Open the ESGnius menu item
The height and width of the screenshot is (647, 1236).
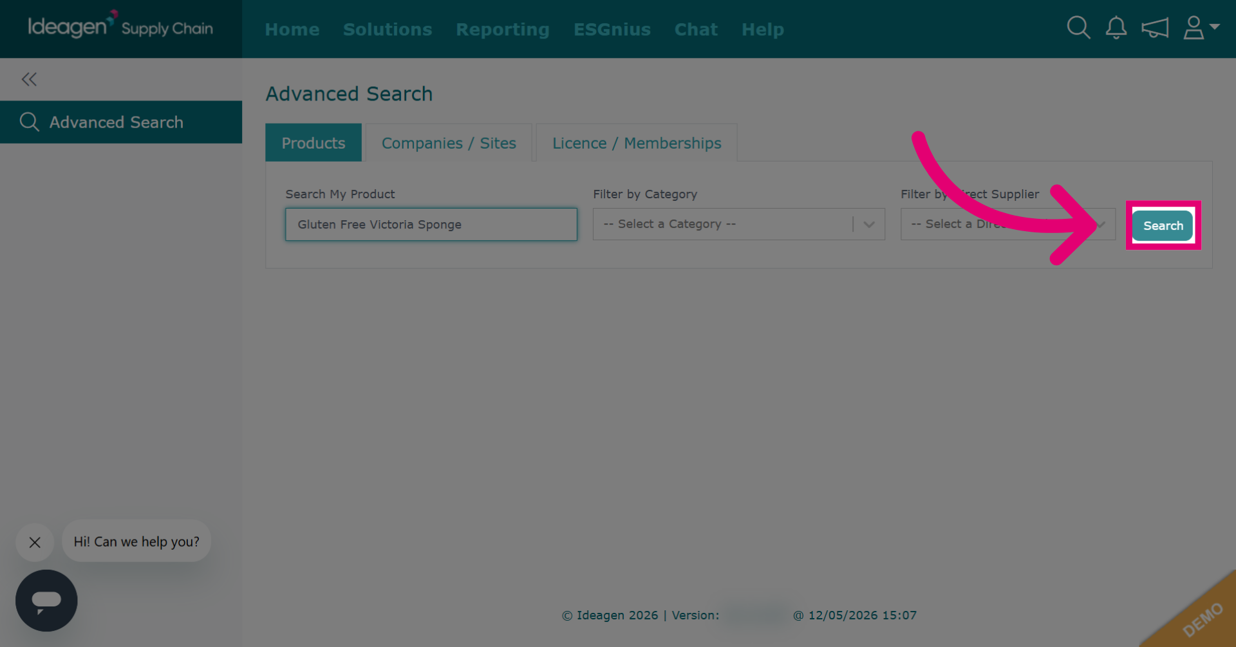pos(612,30)
